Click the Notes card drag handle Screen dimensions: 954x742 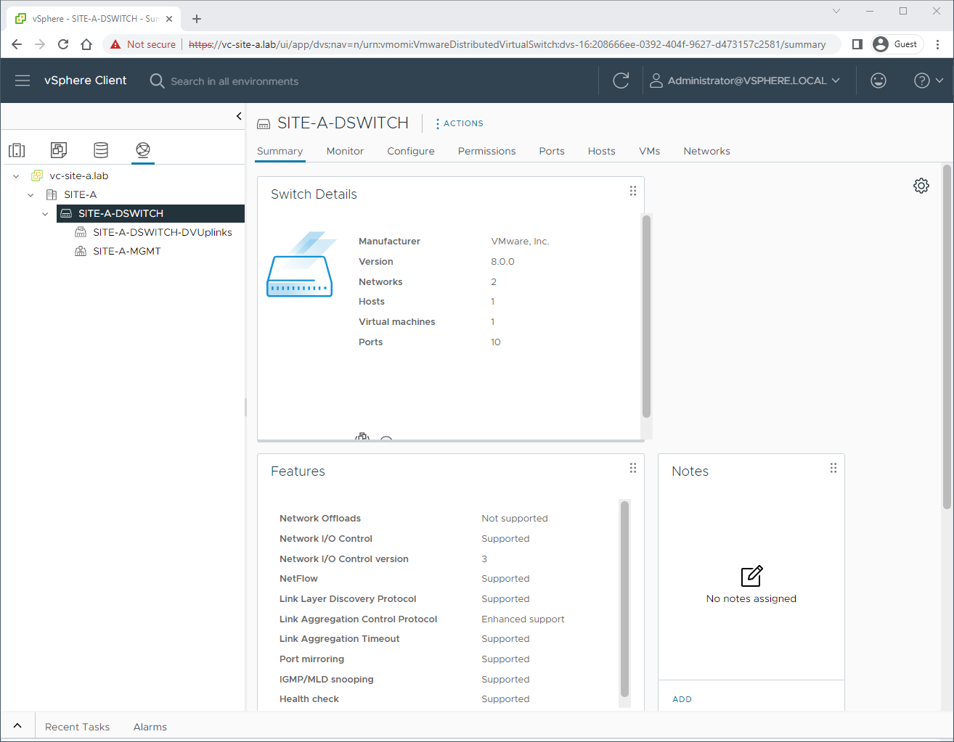[x=833, y=468]
